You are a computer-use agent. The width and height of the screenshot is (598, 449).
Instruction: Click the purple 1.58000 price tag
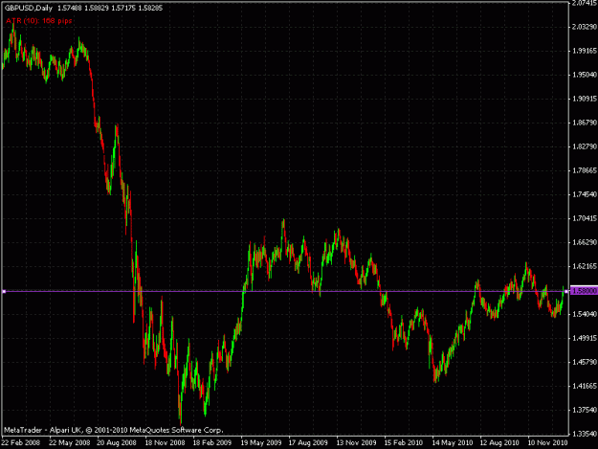coord(584,291)
